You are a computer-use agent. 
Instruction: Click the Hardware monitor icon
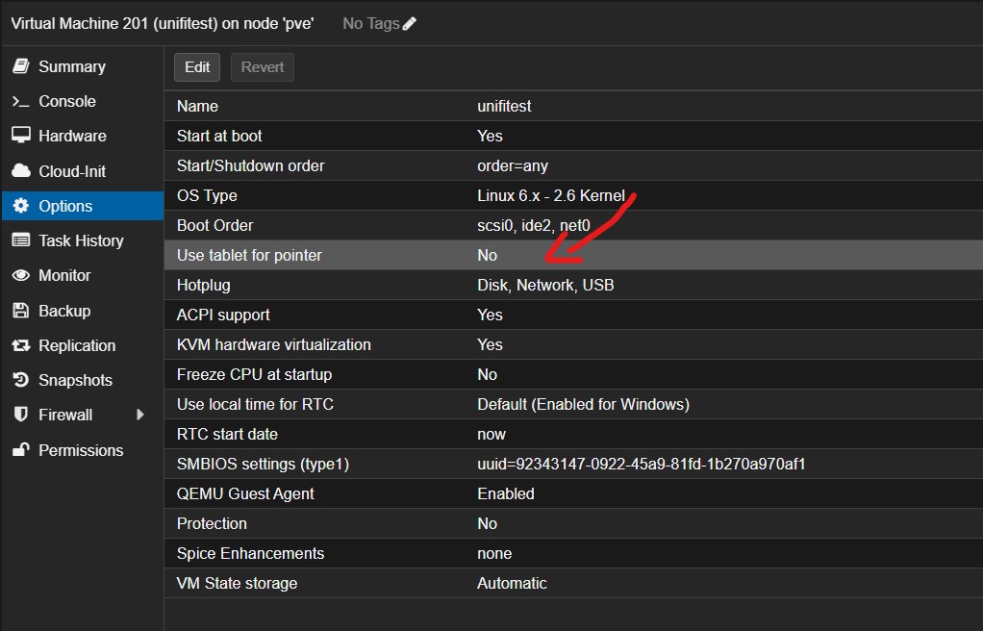click(20, 137)
